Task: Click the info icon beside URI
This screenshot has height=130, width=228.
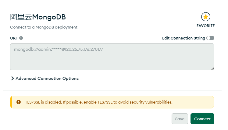Action: (21, 38)
